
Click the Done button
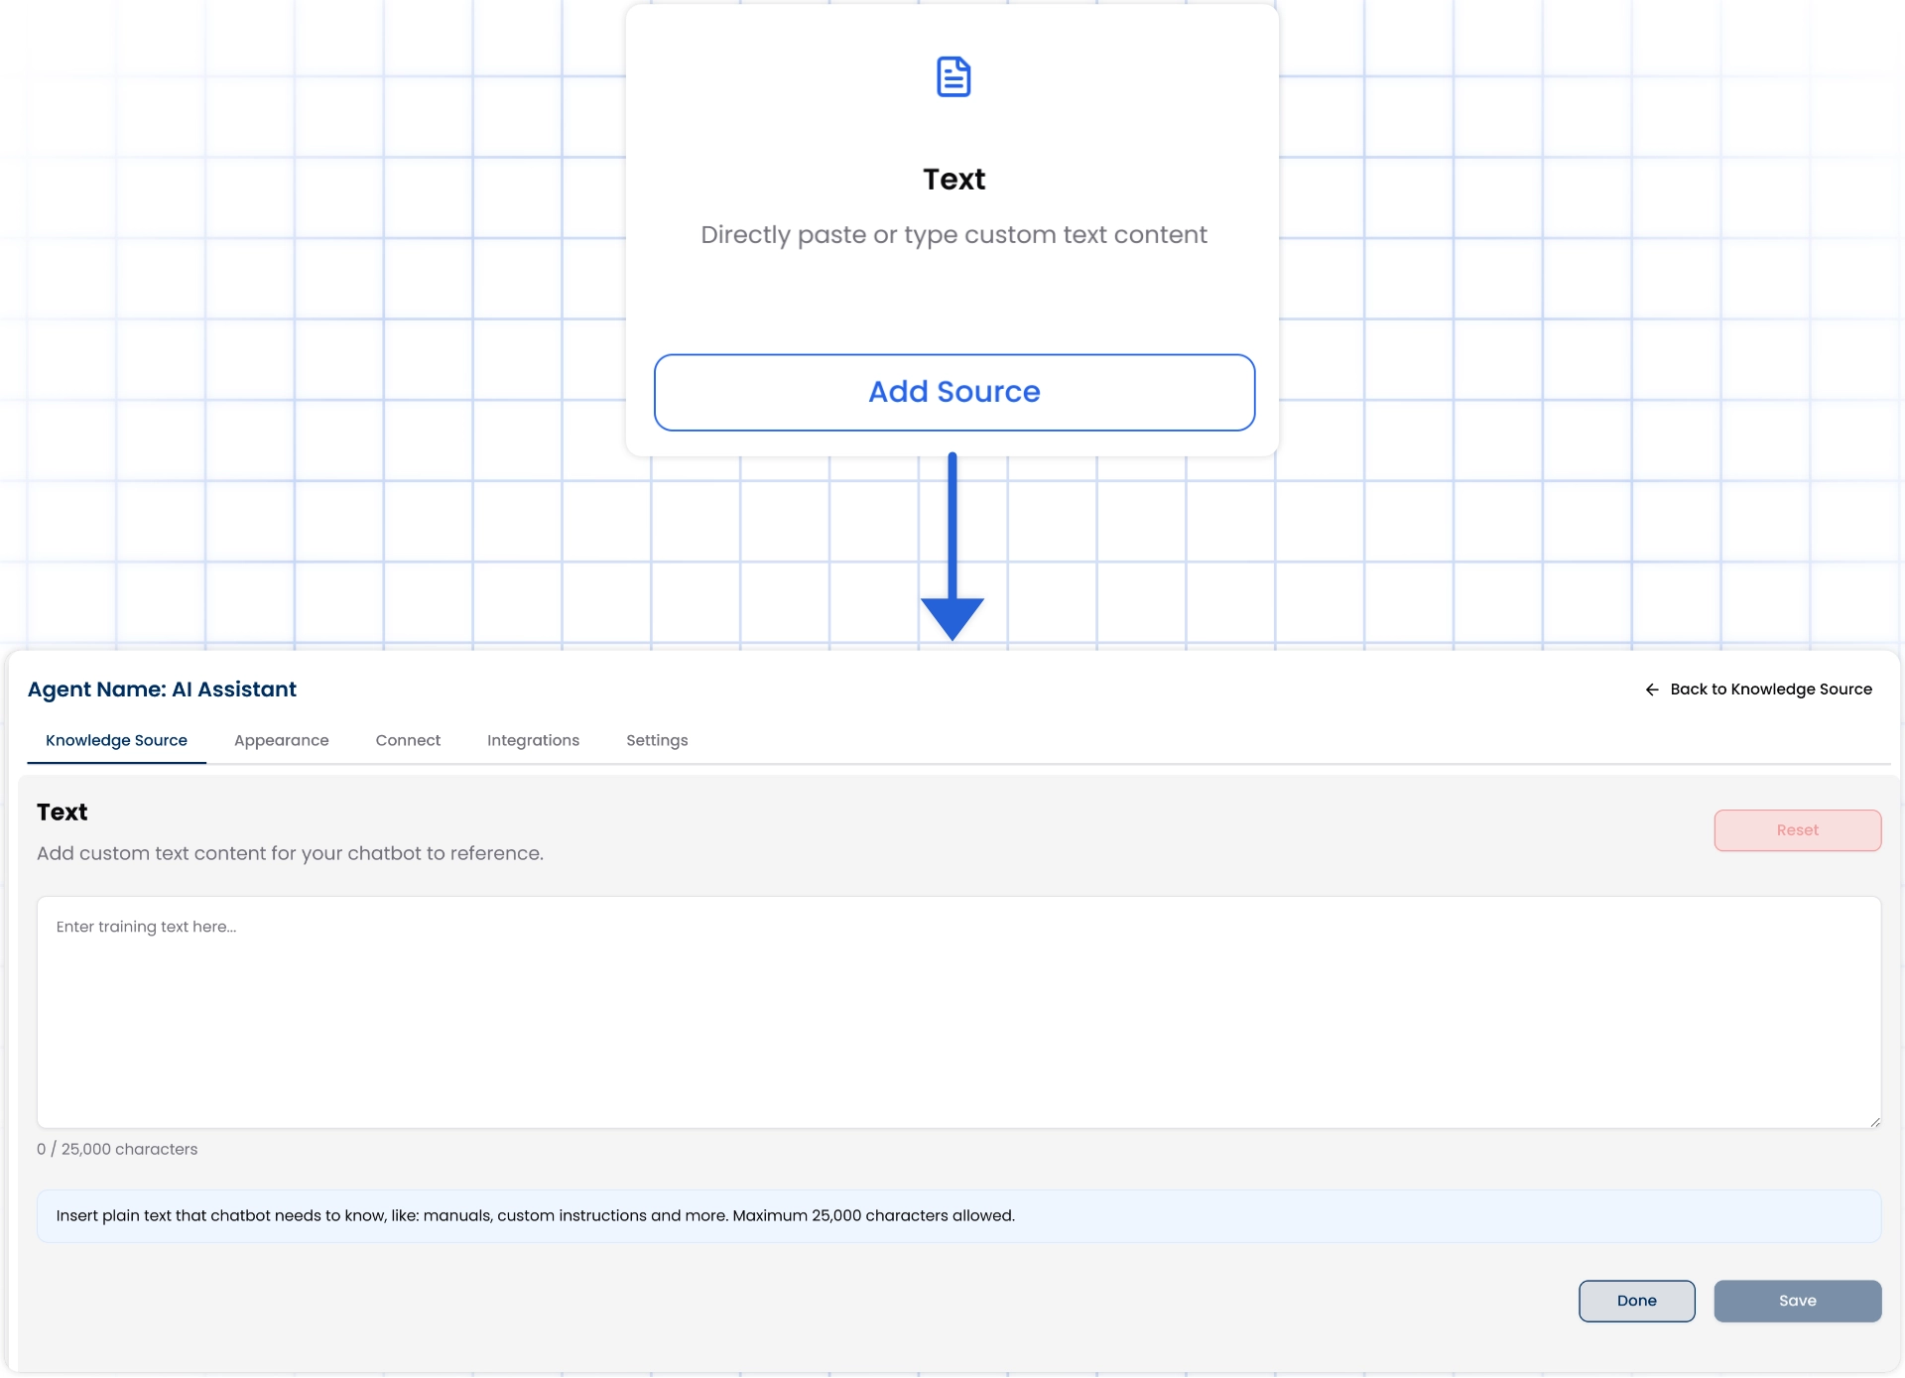click(x=1636, y=1301)
